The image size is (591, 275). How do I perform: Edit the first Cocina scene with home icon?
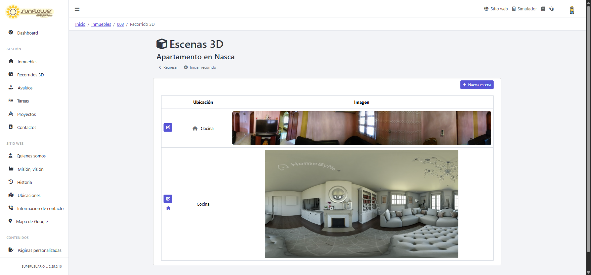(x=168, y=127)
